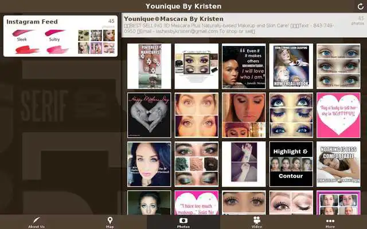Tap the More three-dots icon
Screen dimensions: 367x229
[x=330, y=221]
